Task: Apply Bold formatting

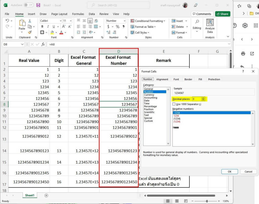Action: click(42, 26)
